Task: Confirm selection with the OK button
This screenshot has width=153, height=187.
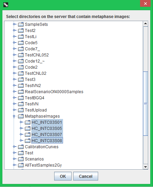Action: pyautogui.click(x=63, y=176)
